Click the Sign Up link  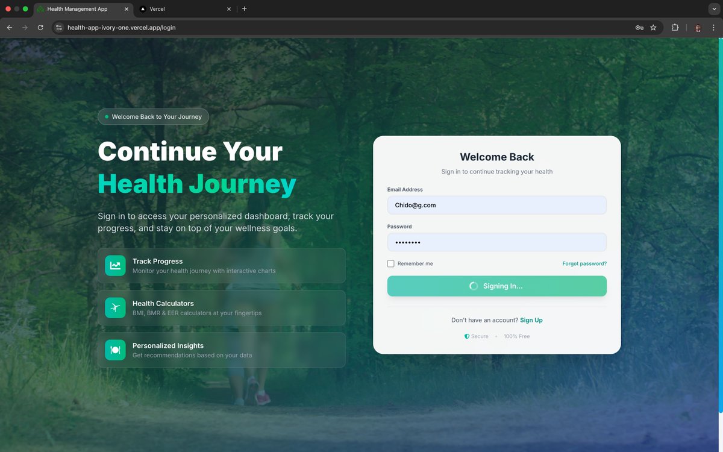tap(531, 320)
